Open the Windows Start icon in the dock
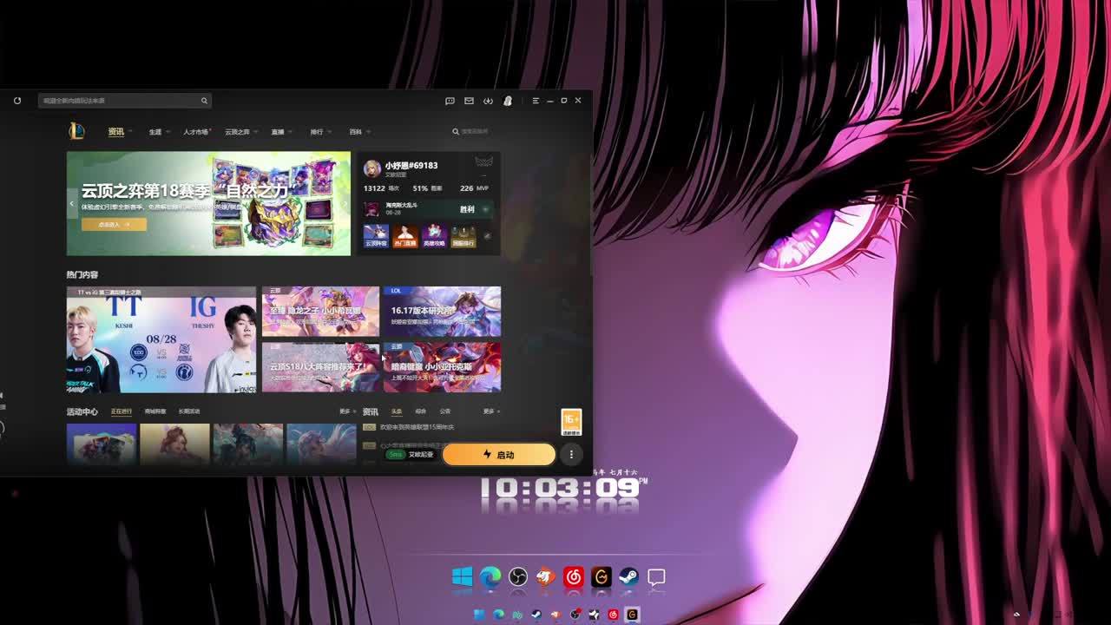Screen dimensions: 1111x625 click(463, 577)
